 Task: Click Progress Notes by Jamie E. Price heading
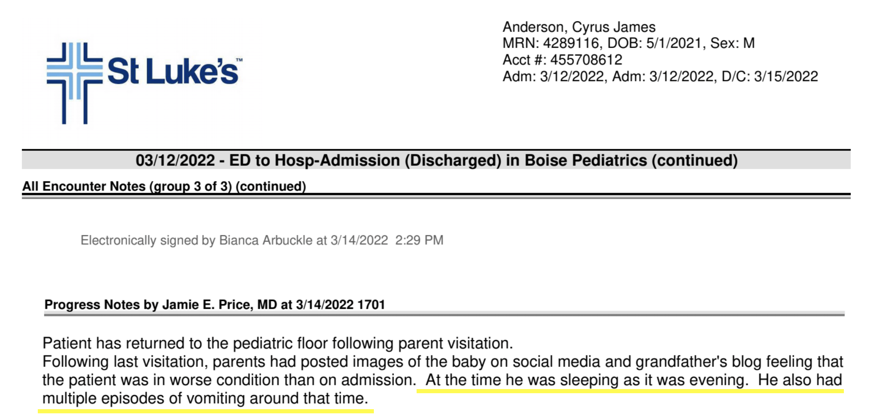214,305
